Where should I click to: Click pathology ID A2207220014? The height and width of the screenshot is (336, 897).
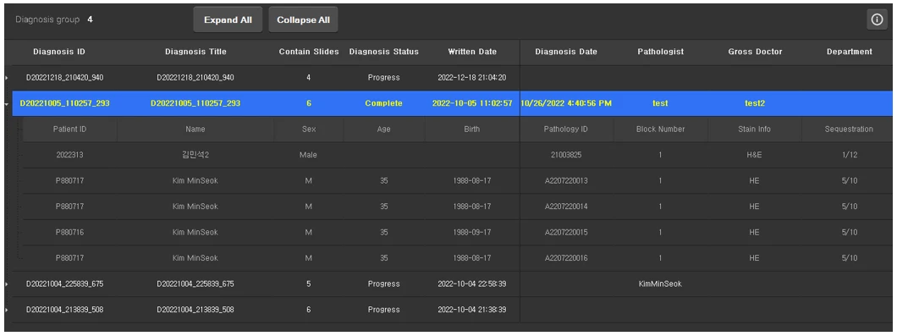(x=566, y=207)
